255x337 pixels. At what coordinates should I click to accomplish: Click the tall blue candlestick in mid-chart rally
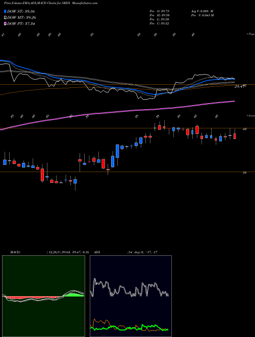117,151
